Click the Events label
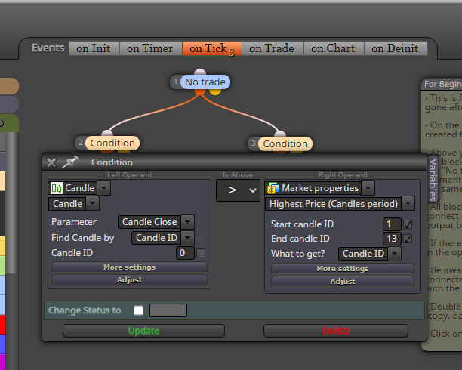Viewport: 462px width, 370px height. [48, 48]
